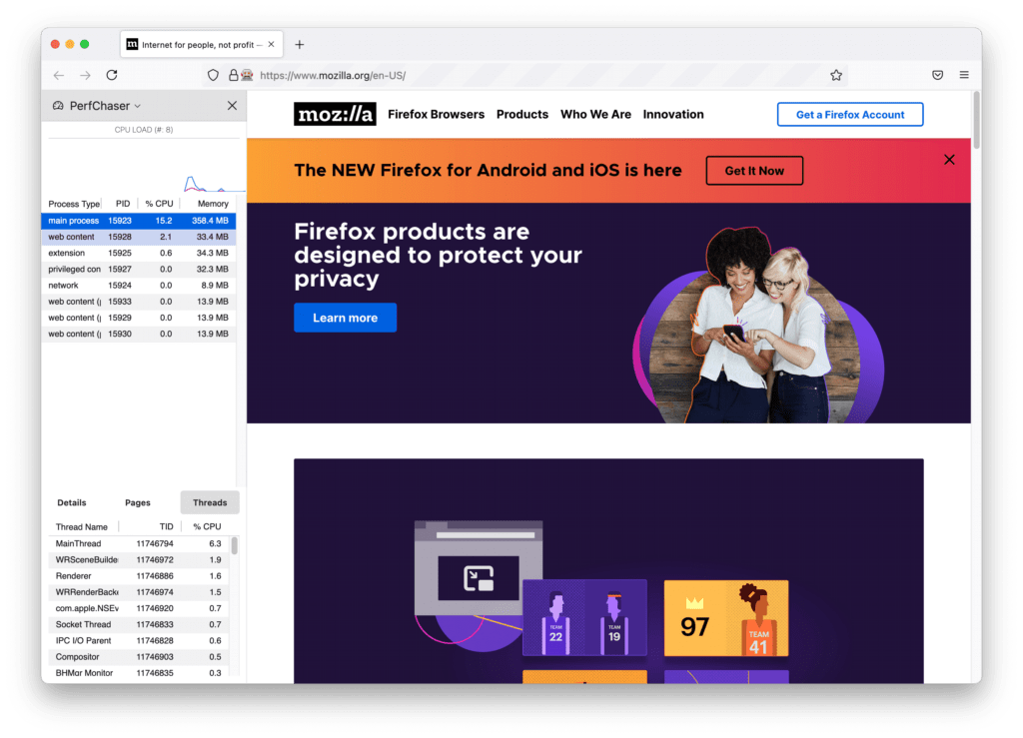Select the Compositor thread row
The height and width of the screenshot is (738, 1023).
coord(138,657)
